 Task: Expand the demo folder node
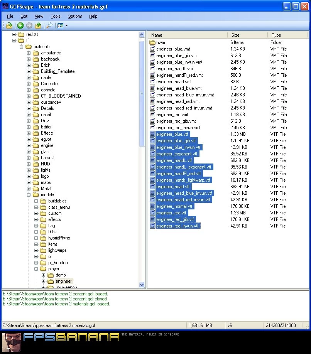pyautogui.click(x=43, y=275)
